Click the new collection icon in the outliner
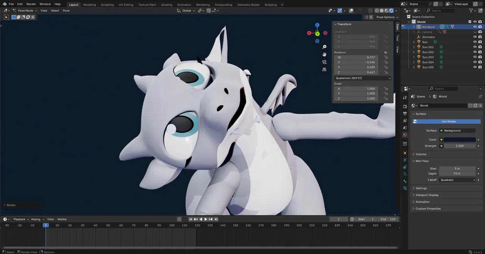The width and height of the screenshot is (485, 254). coord(481,11)
